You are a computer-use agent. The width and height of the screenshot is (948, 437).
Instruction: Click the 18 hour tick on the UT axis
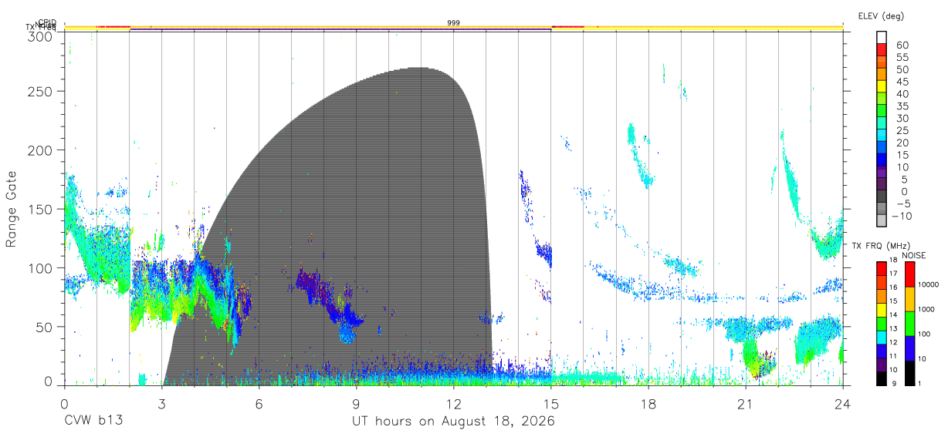[648, 402]
